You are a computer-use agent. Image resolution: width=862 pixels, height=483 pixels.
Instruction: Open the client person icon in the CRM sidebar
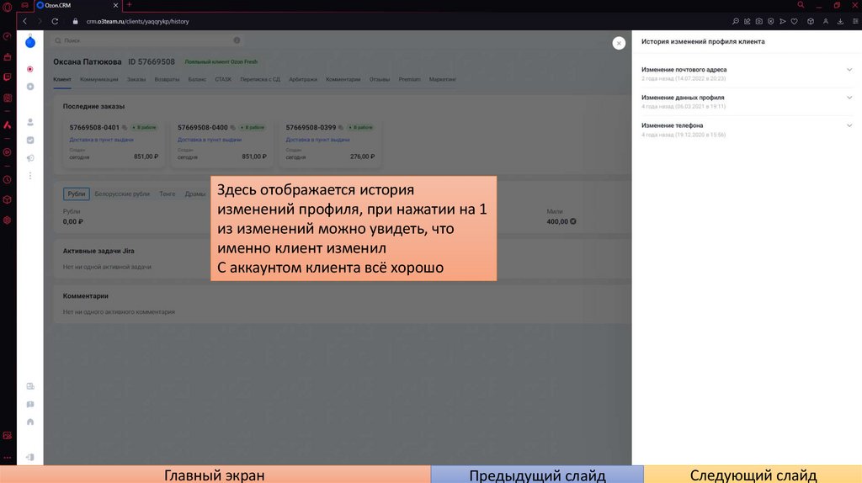30,122
